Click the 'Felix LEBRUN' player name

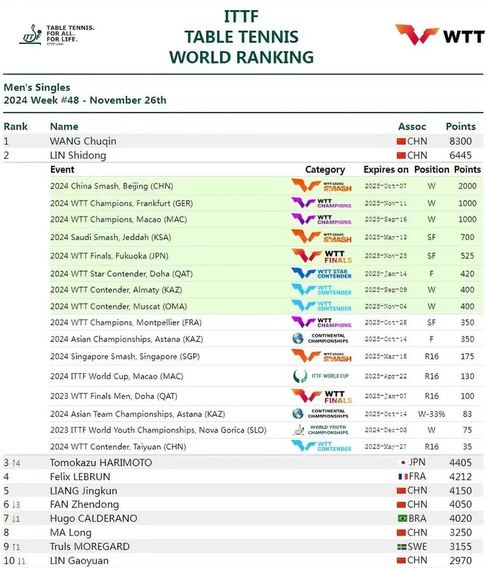(80, 477)
